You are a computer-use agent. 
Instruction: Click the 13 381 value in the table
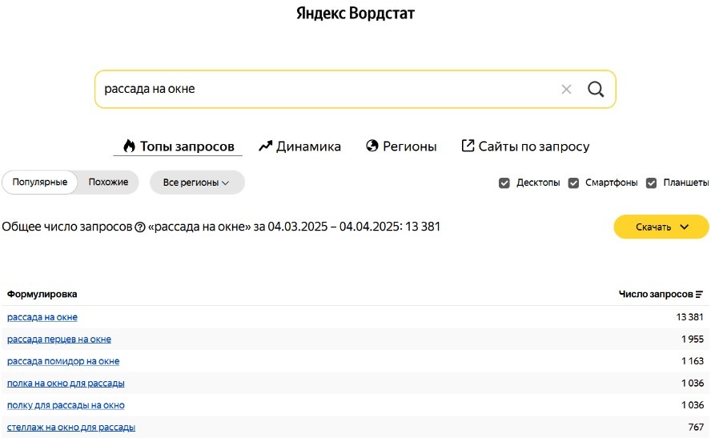[x=689, y=317]
